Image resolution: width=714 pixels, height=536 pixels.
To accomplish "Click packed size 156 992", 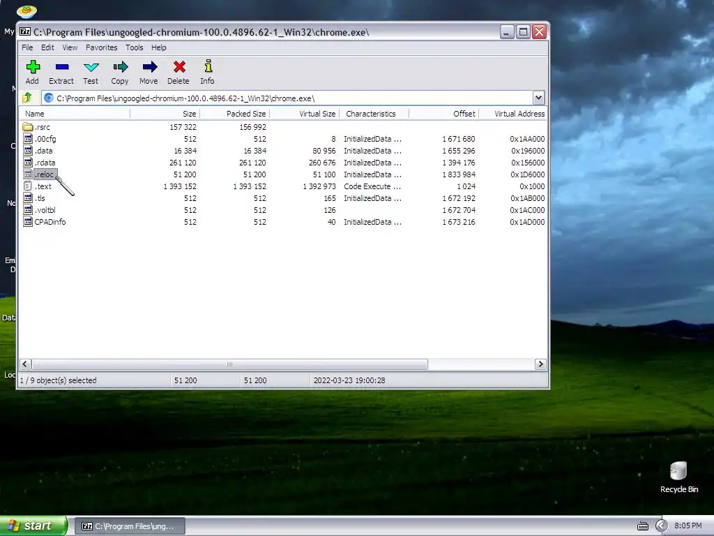I will 252,127.
